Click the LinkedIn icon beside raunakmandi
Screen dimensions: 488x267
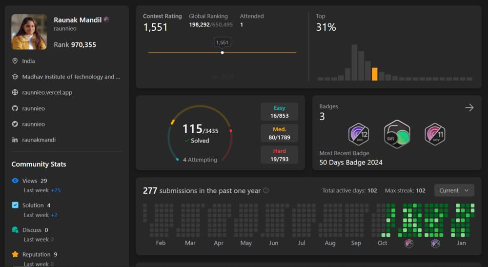pos(15,140)
